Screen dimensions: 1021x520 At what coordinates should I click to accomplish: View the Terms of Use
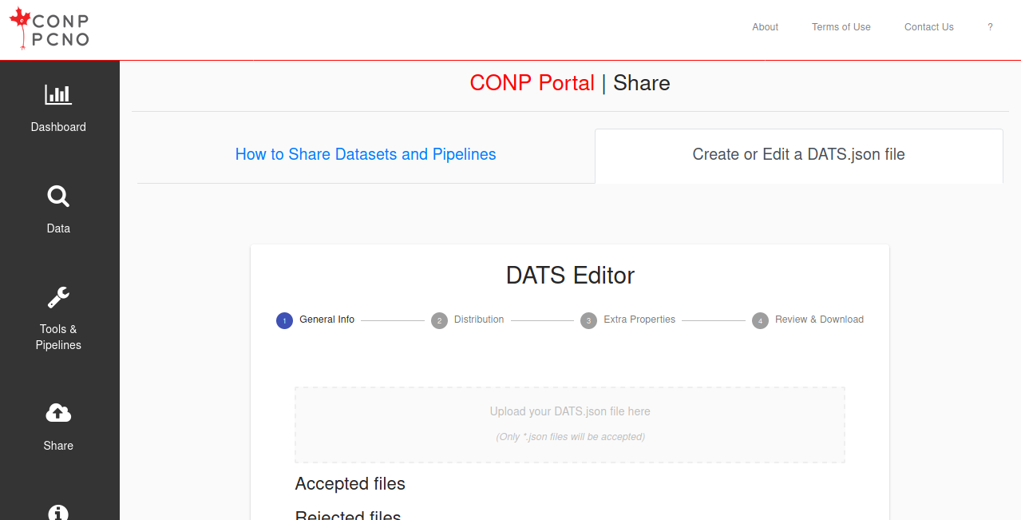[841, 27]
